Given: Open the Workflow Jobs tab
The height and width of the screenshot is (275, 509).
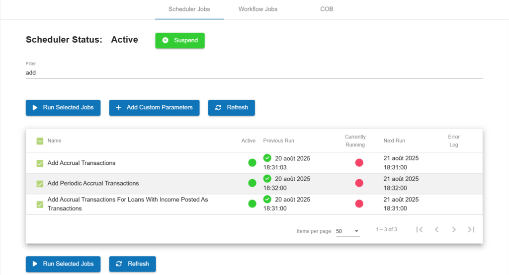Looking at the screenshot, I should pos(258,9).
